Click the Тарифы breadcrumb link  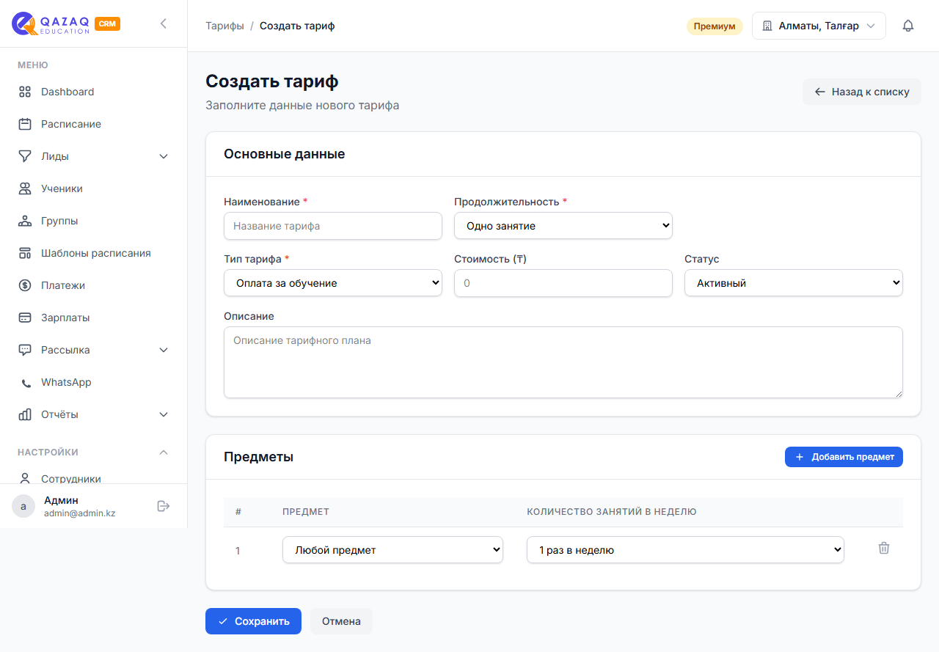224,26
